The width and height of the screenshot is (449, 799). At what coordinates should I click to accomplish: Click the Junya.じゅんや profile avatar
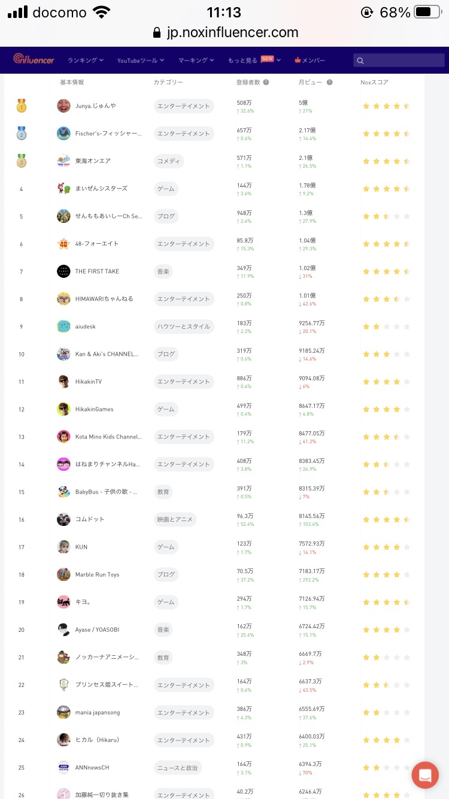click(63, 106)
